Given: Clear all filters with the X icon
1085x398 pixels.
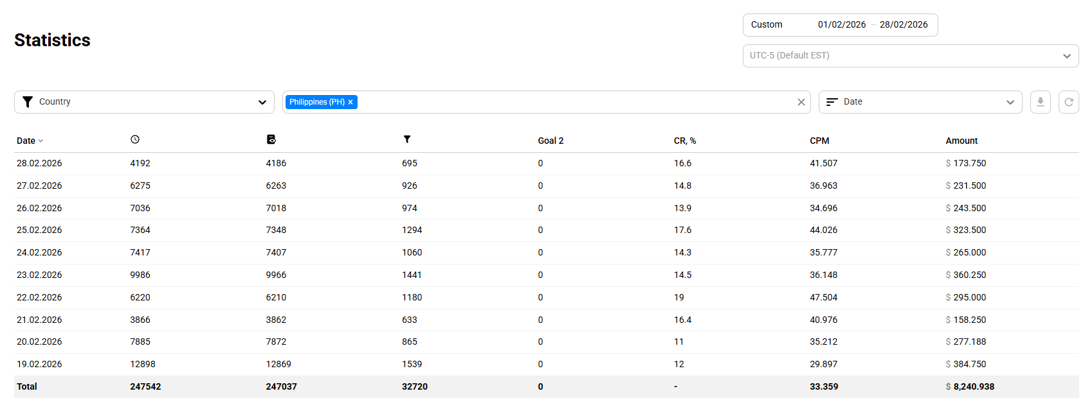Looking at the screenshot, I should (x=801, y=101).
